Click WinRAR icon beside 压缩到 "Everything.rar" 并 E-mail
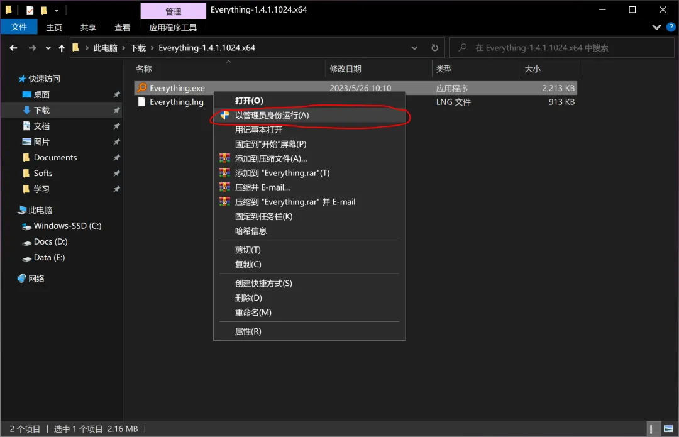The width and height of the screenshot is (679, 437). 224,202
